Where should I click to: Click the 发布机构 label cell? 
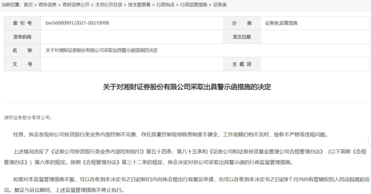click(x=22, y=37)
